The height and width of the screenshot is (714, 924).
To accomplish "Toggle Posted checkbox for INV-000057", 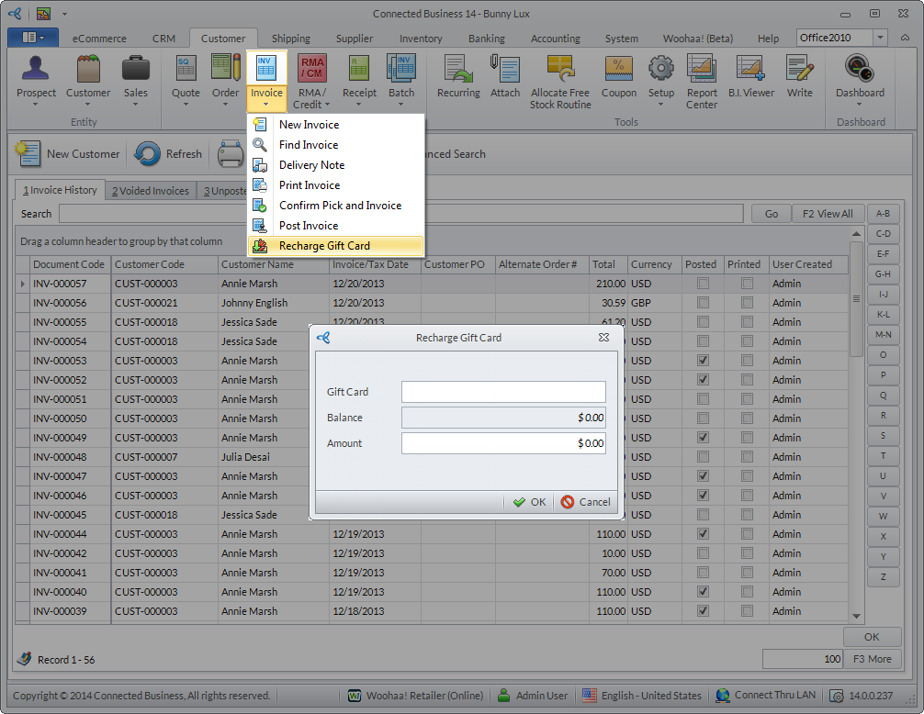I will tap(703, 284).
